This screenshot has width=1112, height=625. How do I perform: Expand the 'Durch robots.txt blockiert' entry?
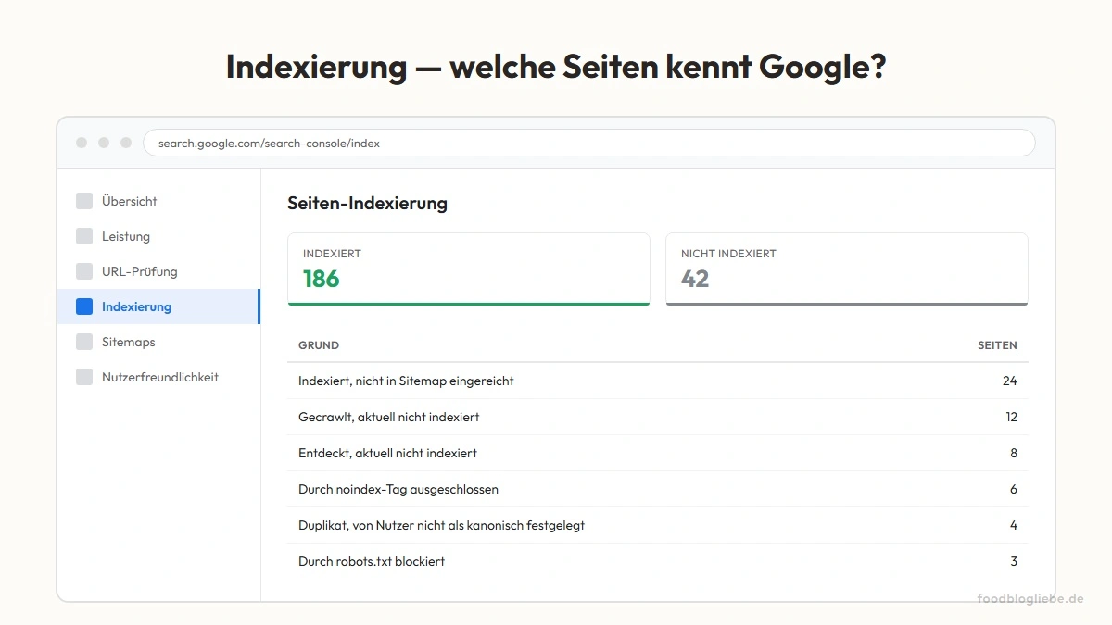pyautogui.click(x=656, y=561)
